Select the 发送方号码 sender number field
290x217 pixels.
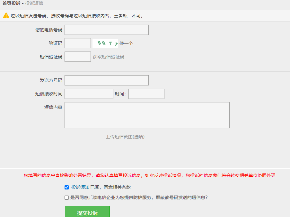(x=106, y=80)
